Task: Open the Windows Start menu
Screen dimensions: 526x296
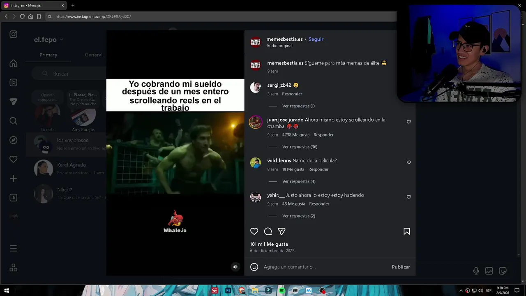Action: [7, 291]
